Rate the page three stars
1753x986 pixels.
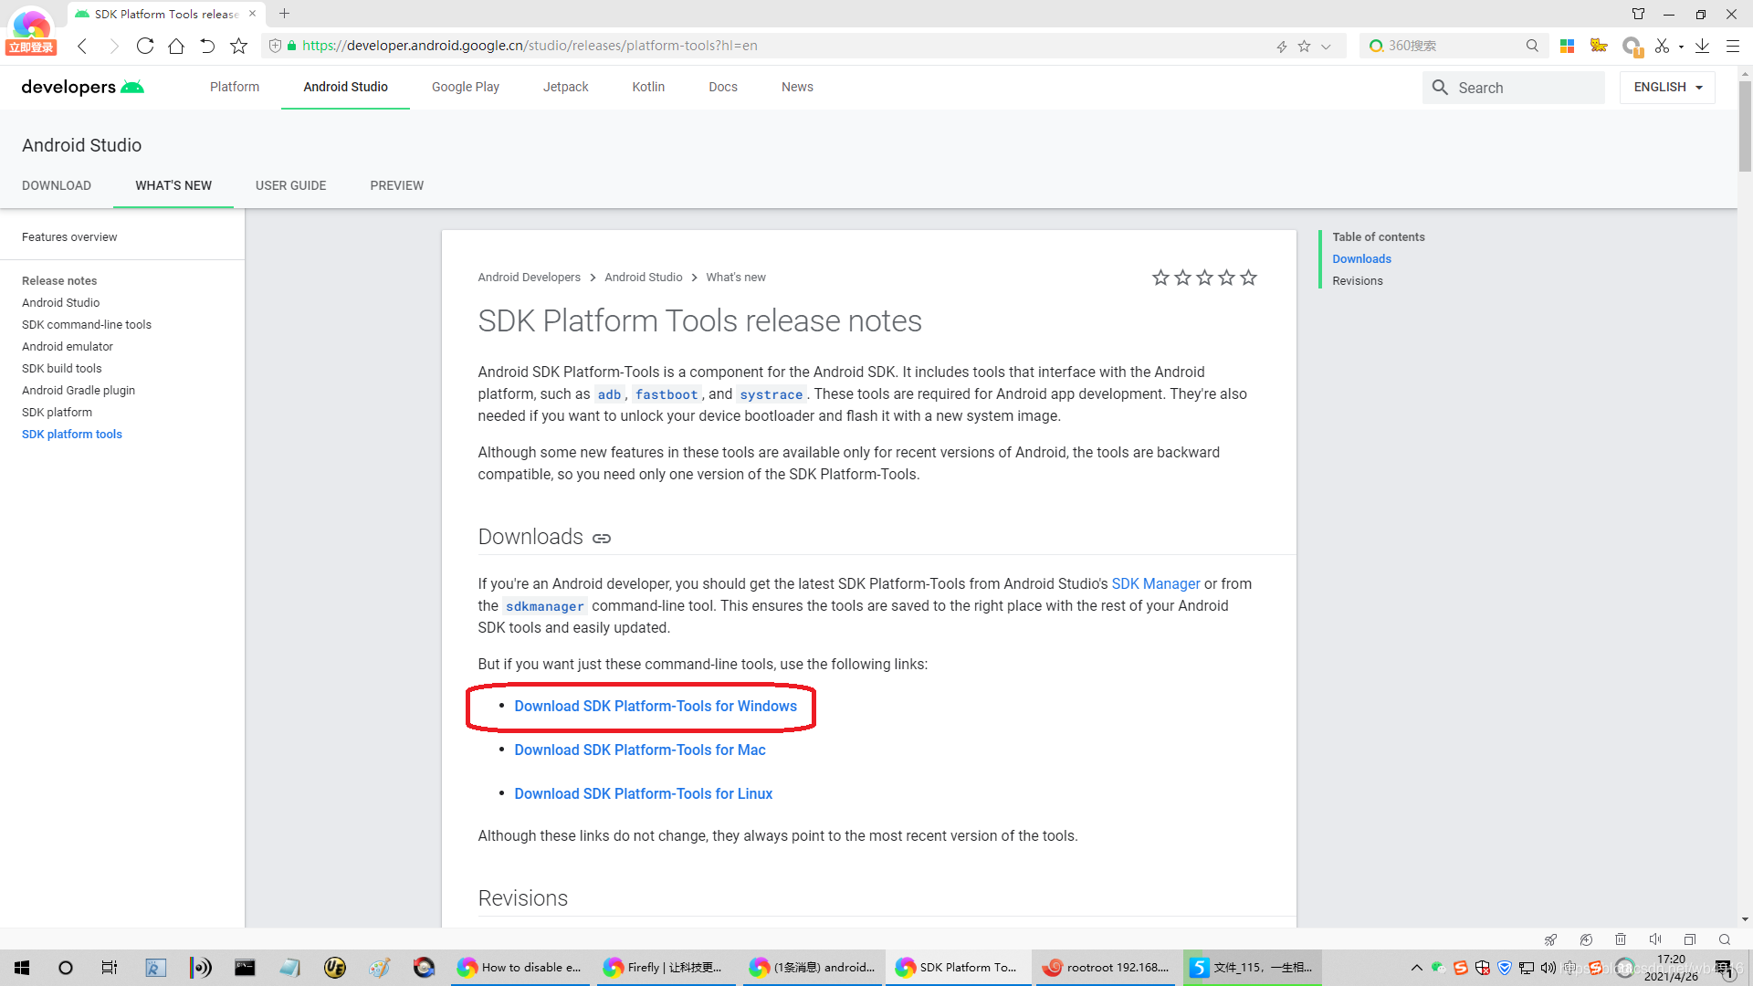point(1204,278)
